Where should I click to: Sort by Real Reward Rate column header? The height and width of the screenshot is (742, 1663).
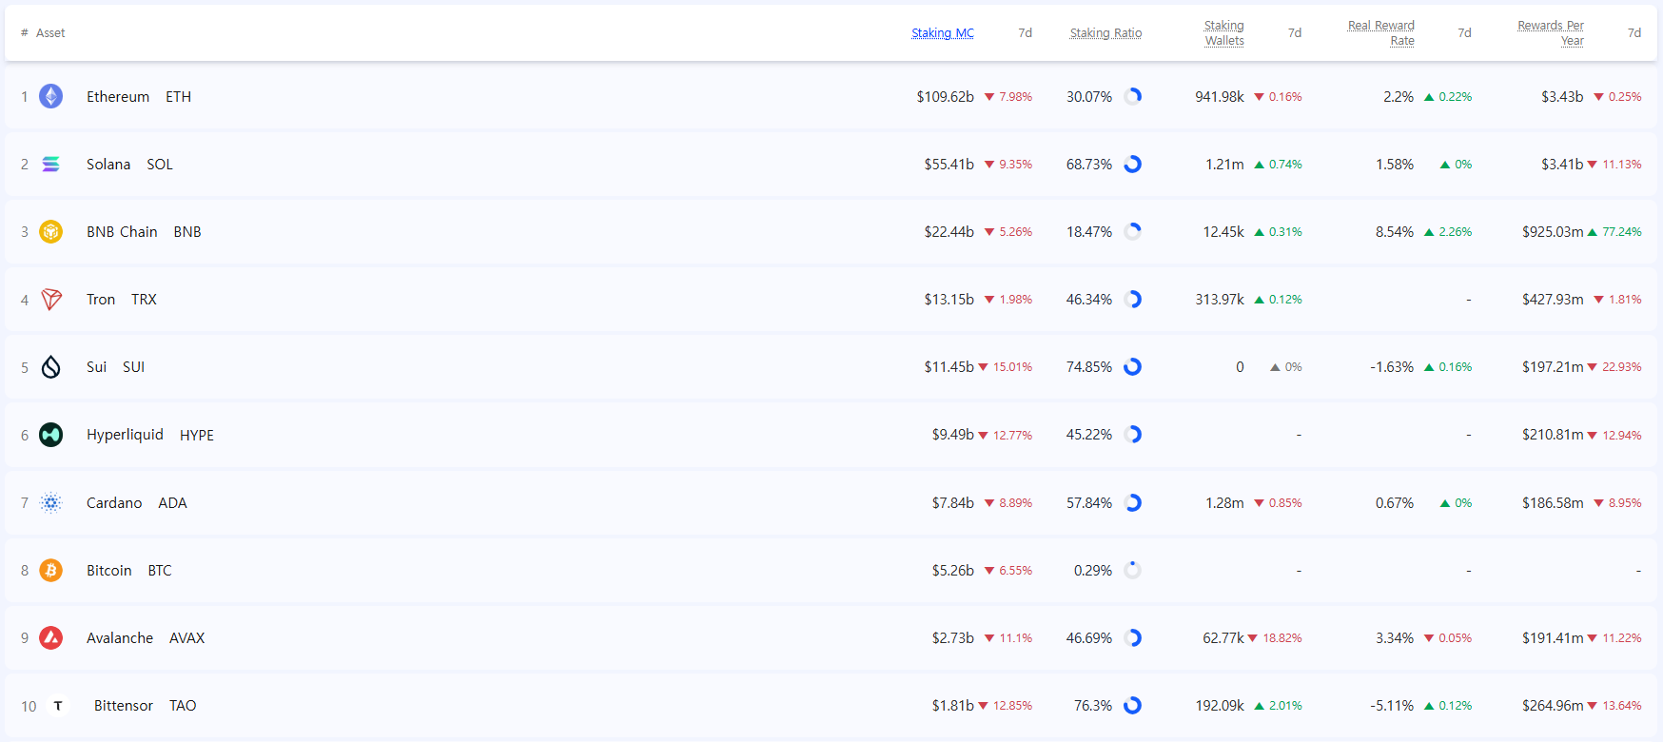[x=1381, y=33]
